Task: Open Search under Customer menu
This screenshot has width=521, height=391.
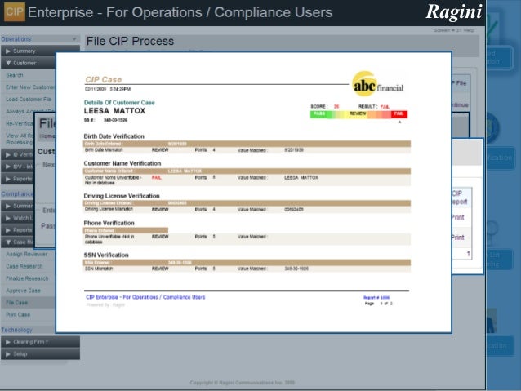Action: pyautogui.click(x=15, y=75)
